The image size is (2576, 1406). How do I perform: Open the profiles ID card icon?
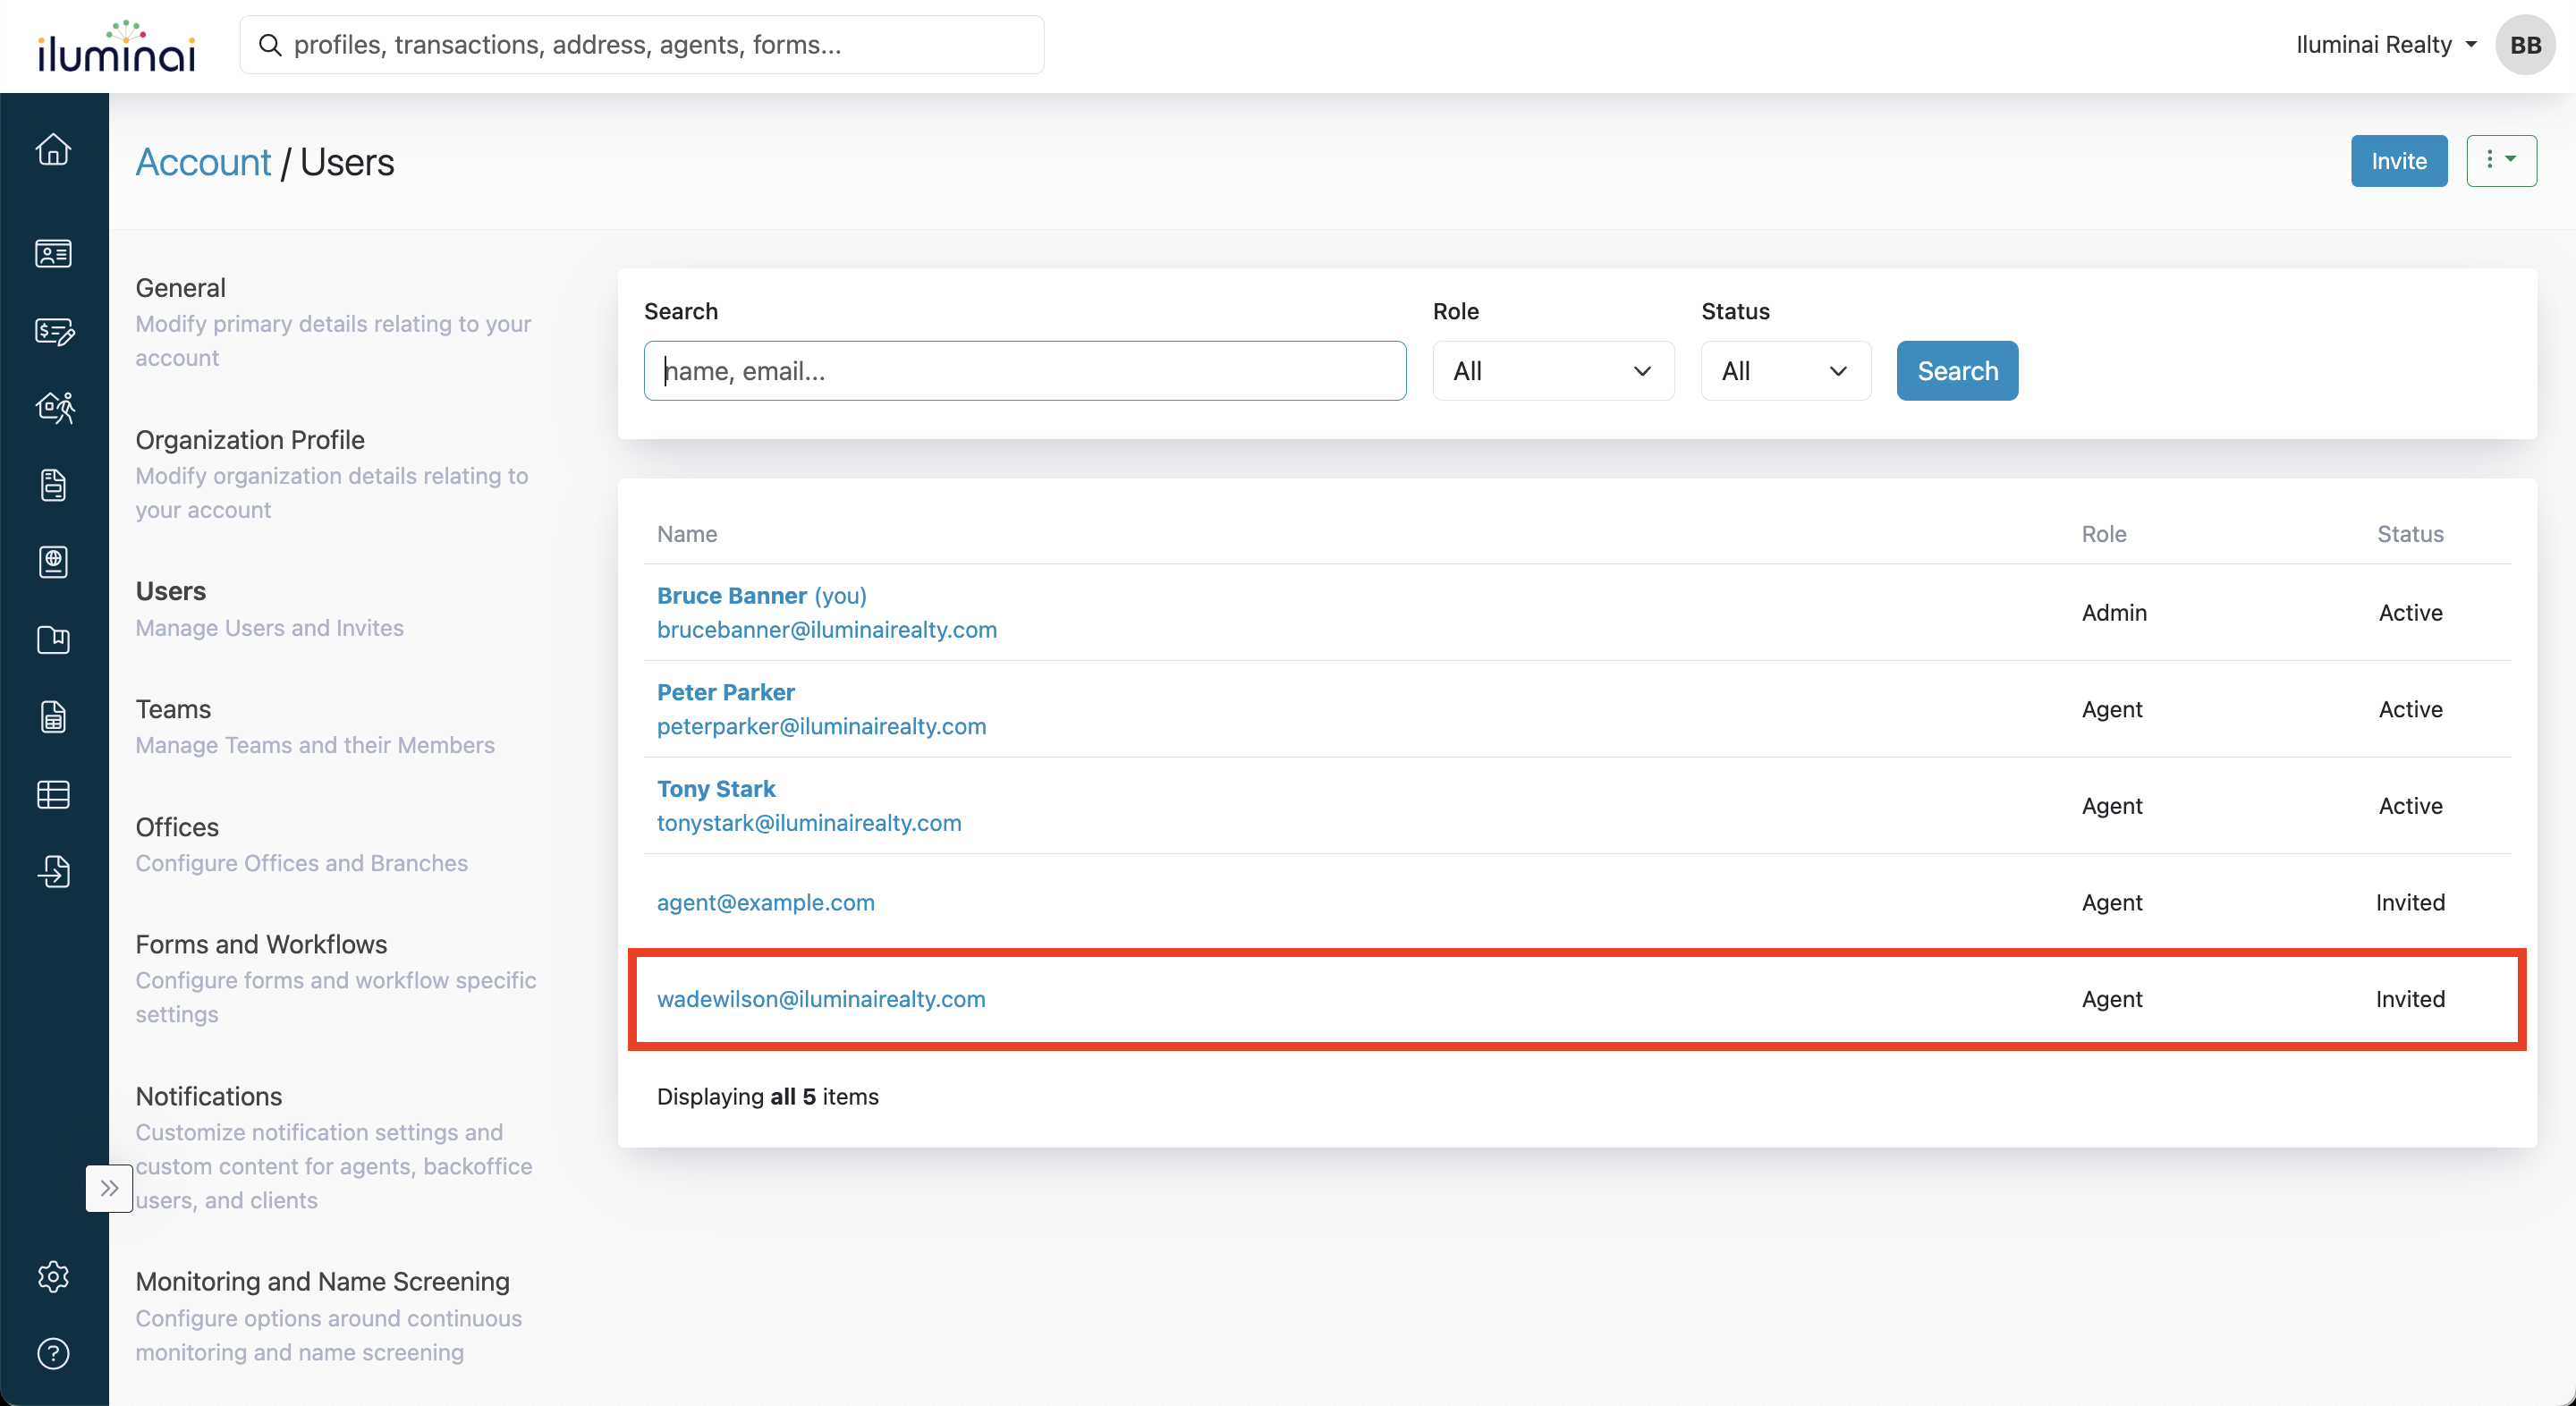53,254
